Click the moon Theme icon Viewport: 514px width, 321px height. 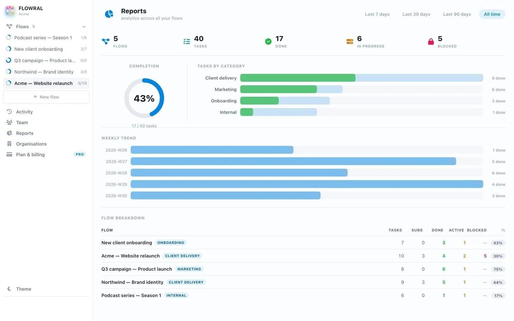9,289
